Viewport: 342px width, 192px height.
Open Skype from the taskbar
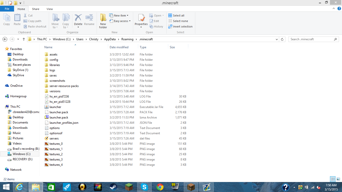[144, 187]
